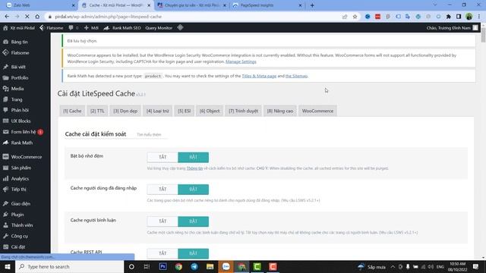Screen dimensions: 486x273
Task: Open Trang pages menu
Action: (17, 99)
